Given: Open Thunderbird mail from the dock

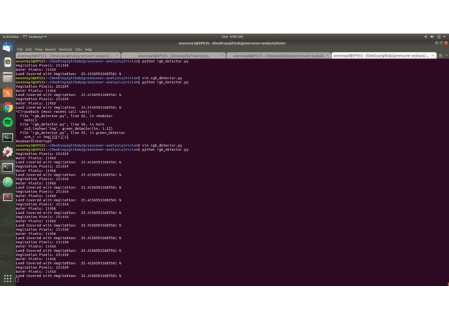Looking at the screenshot, I should tap(8, 47).
